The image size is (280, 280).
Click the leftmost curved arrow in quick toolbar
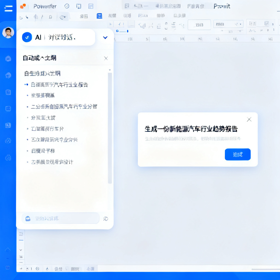pyautogui.click(x=21, y=18)
